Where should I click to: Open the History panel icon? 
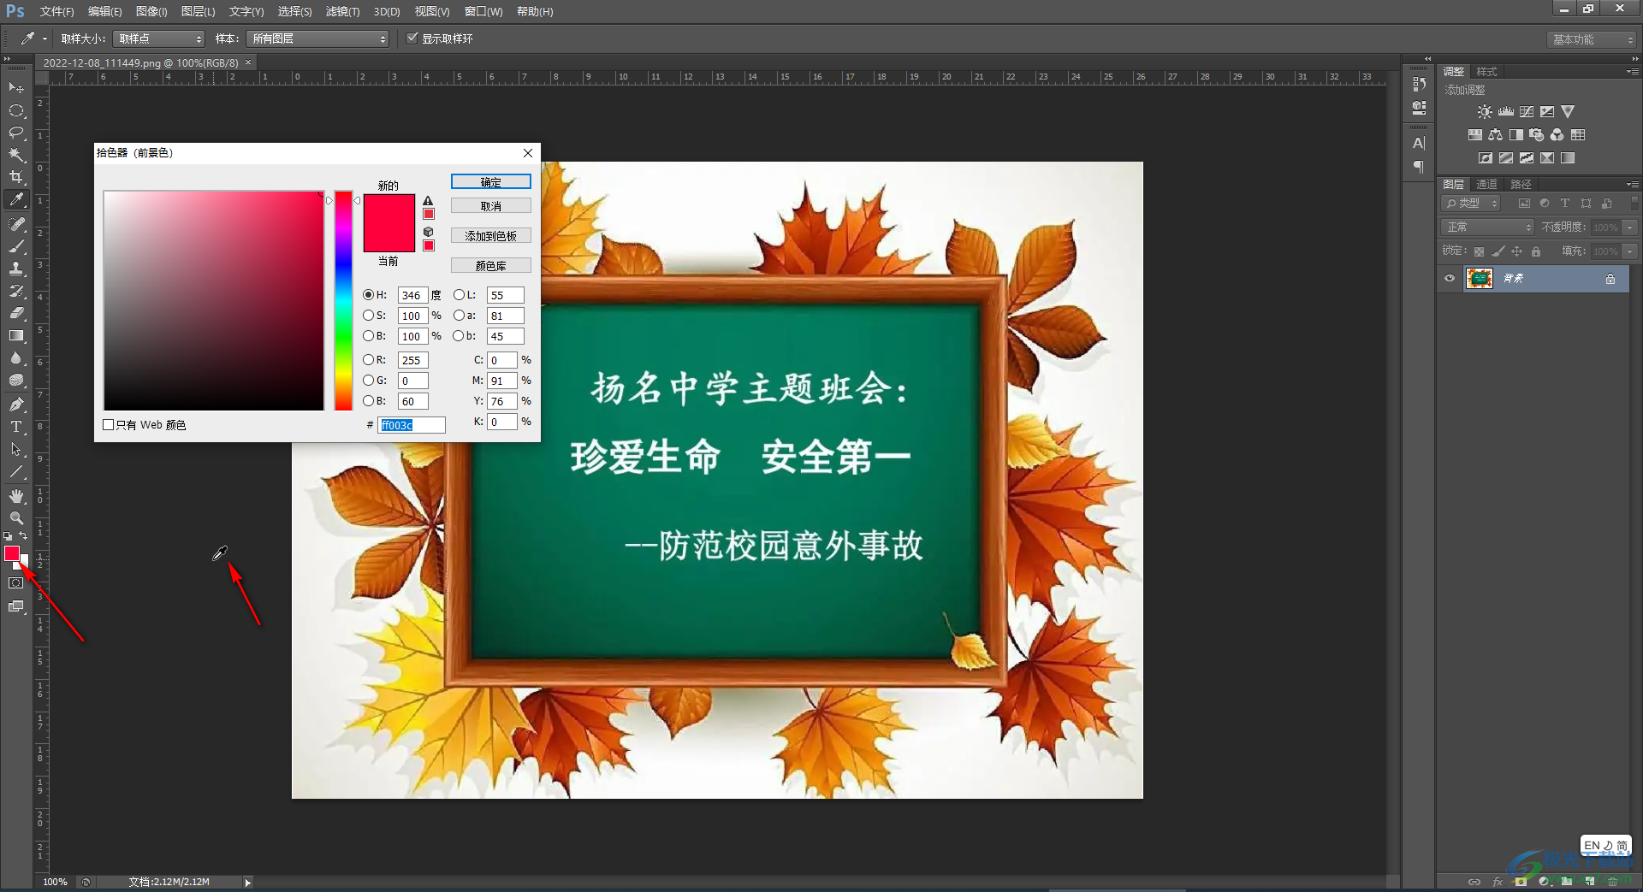click(1420, 84)
